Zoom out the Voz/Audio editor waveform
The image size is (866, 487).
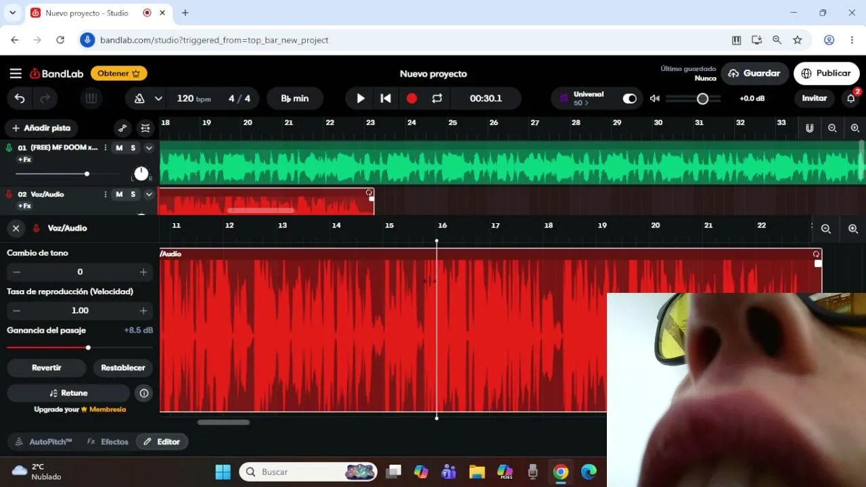pyautogui.click(x=826, y=229)
